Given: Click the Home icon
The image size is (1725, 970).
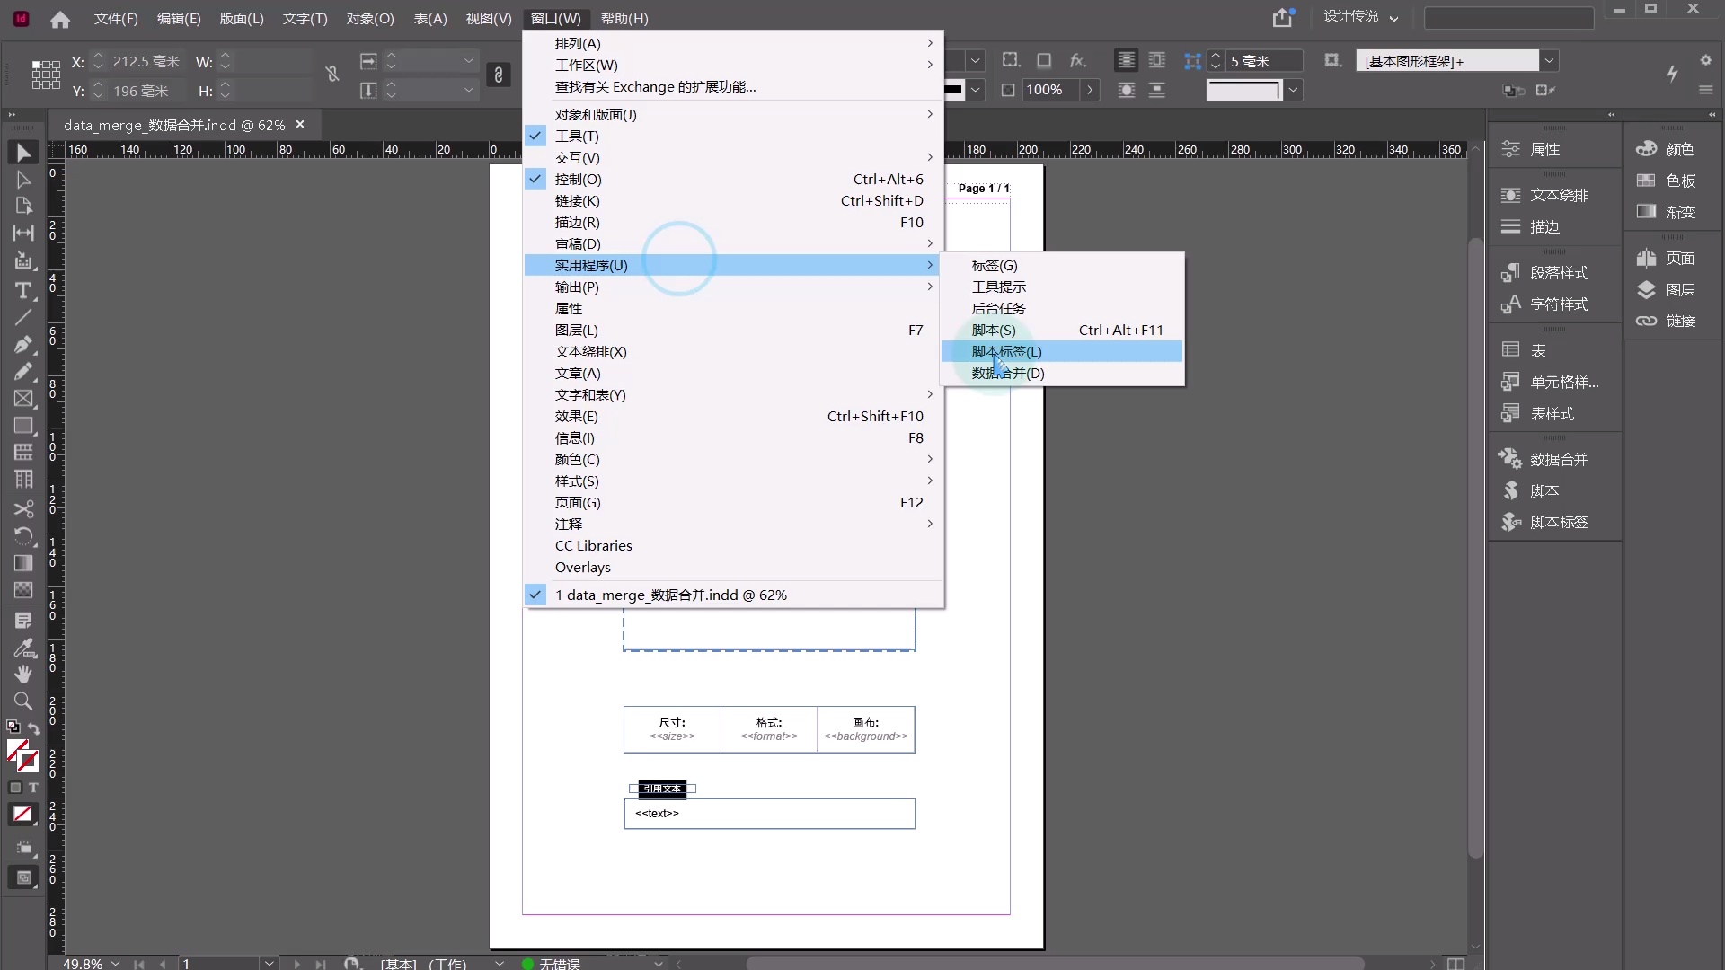Looking at the screenshot, I should 60,19.
